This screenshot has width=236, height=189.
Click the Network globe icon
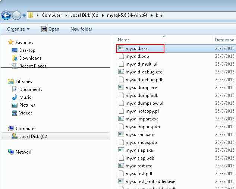[11, 152]
